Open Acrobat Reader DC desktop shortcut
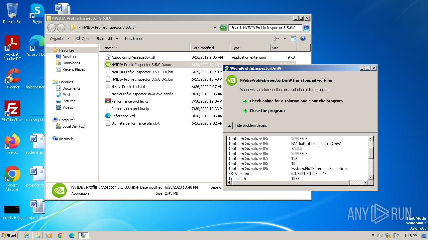 pos(12,48)
